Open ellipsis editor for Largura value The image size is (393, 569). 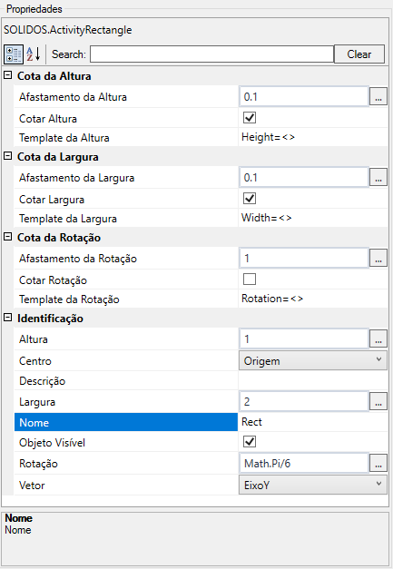[378, 401]
